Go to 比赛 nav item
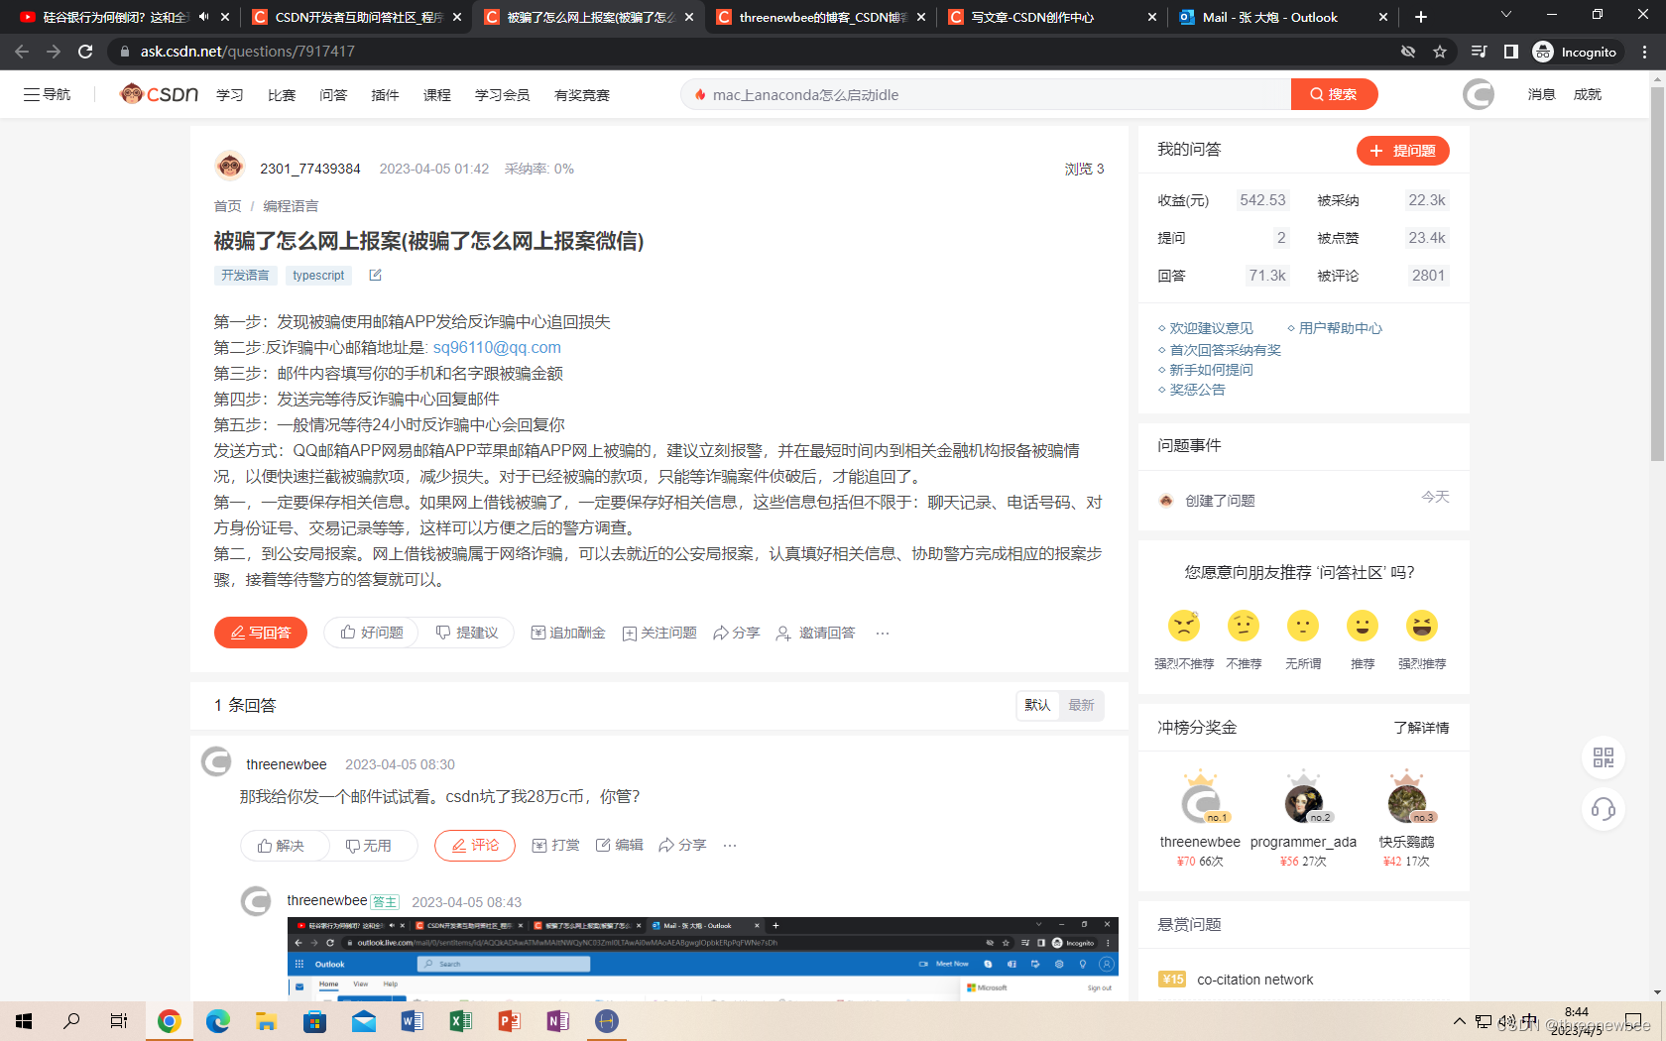This screenshot has height=1041, width=1666. (x=282, y=95)
